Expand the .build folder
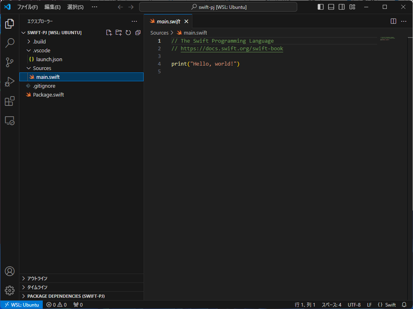The image size is (413, 309). point(39,41)
